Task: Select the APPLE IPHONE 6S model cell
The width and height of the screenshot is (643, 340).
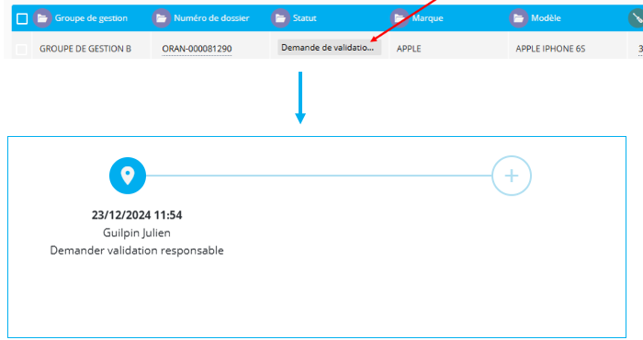Action: 550,49
